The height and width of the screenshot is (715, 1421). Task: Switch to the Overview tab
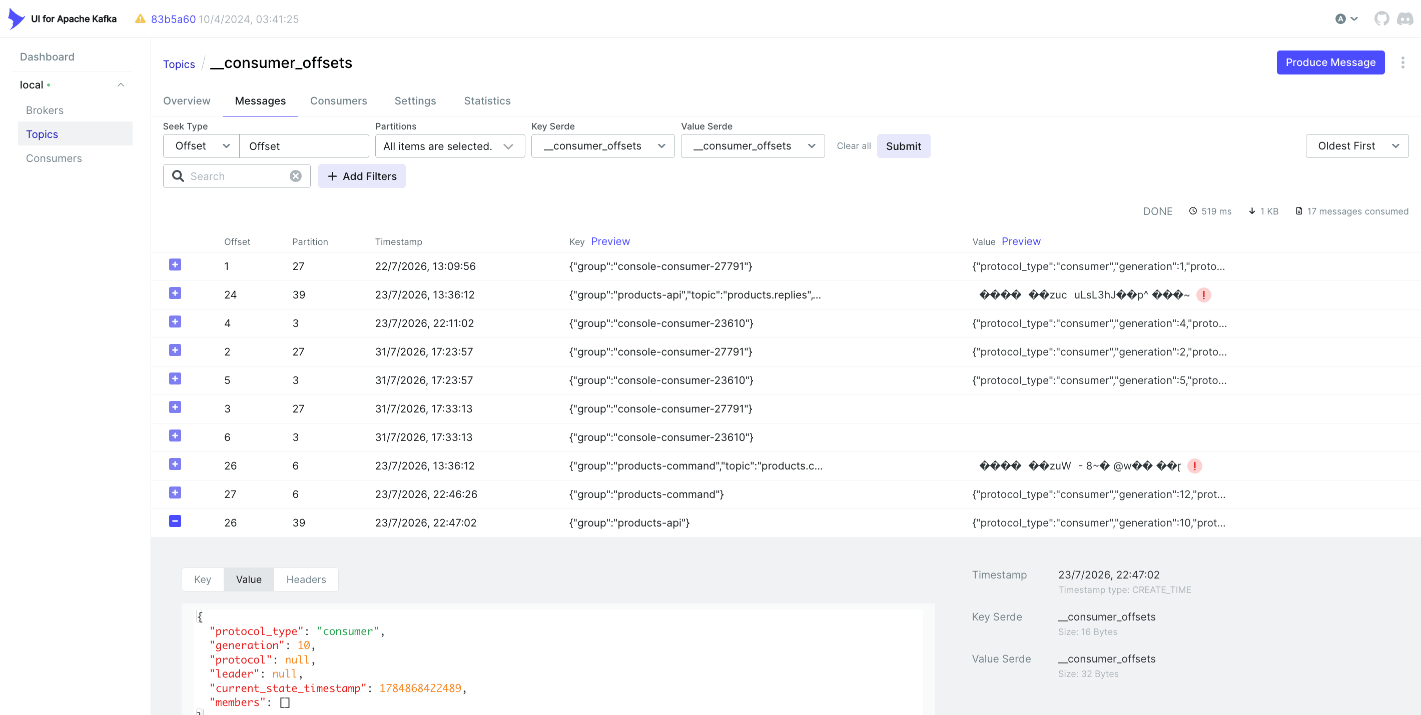[x=187, y=101]
